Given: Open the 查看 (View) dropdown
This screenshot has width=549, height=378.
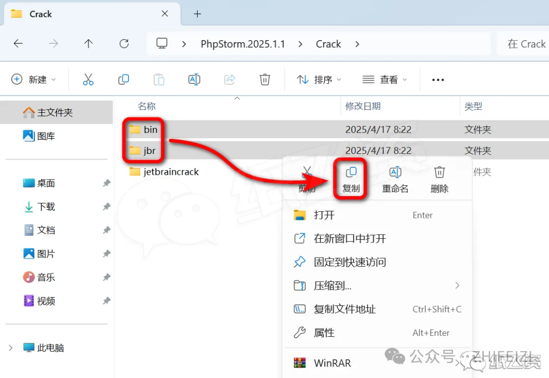Looking at the screenshot, I should (x=384, y=79).
